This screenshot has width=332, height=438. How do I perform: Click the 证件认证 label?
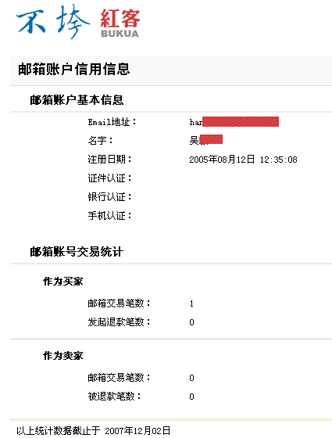pyautogui.click(x=109, y=178)
